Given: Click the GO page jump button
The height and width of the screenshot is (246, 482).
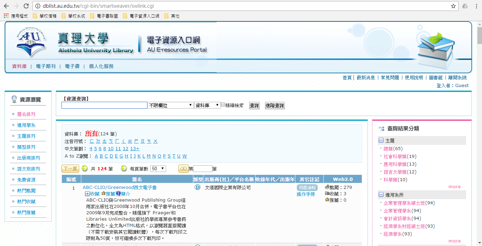Looking at the screenshot, I should [183, 168].
